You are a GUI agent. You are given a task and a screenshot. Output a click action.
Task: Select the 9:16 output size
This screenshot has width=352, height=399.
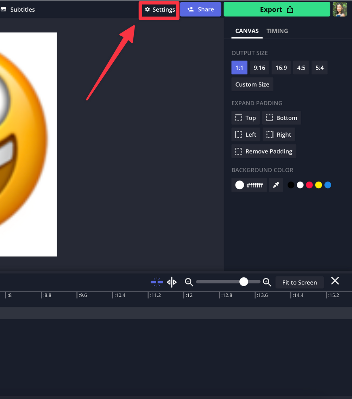259,68
